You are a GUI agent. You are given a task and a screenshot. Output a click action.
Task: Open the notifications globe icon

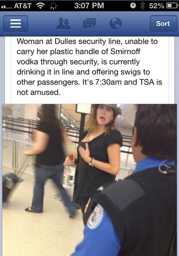tap(115, 24)
